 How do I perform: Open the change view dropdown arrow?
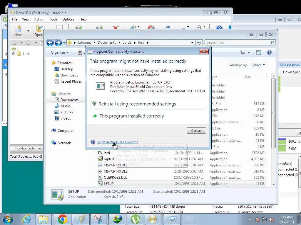[x=249, y=52]
